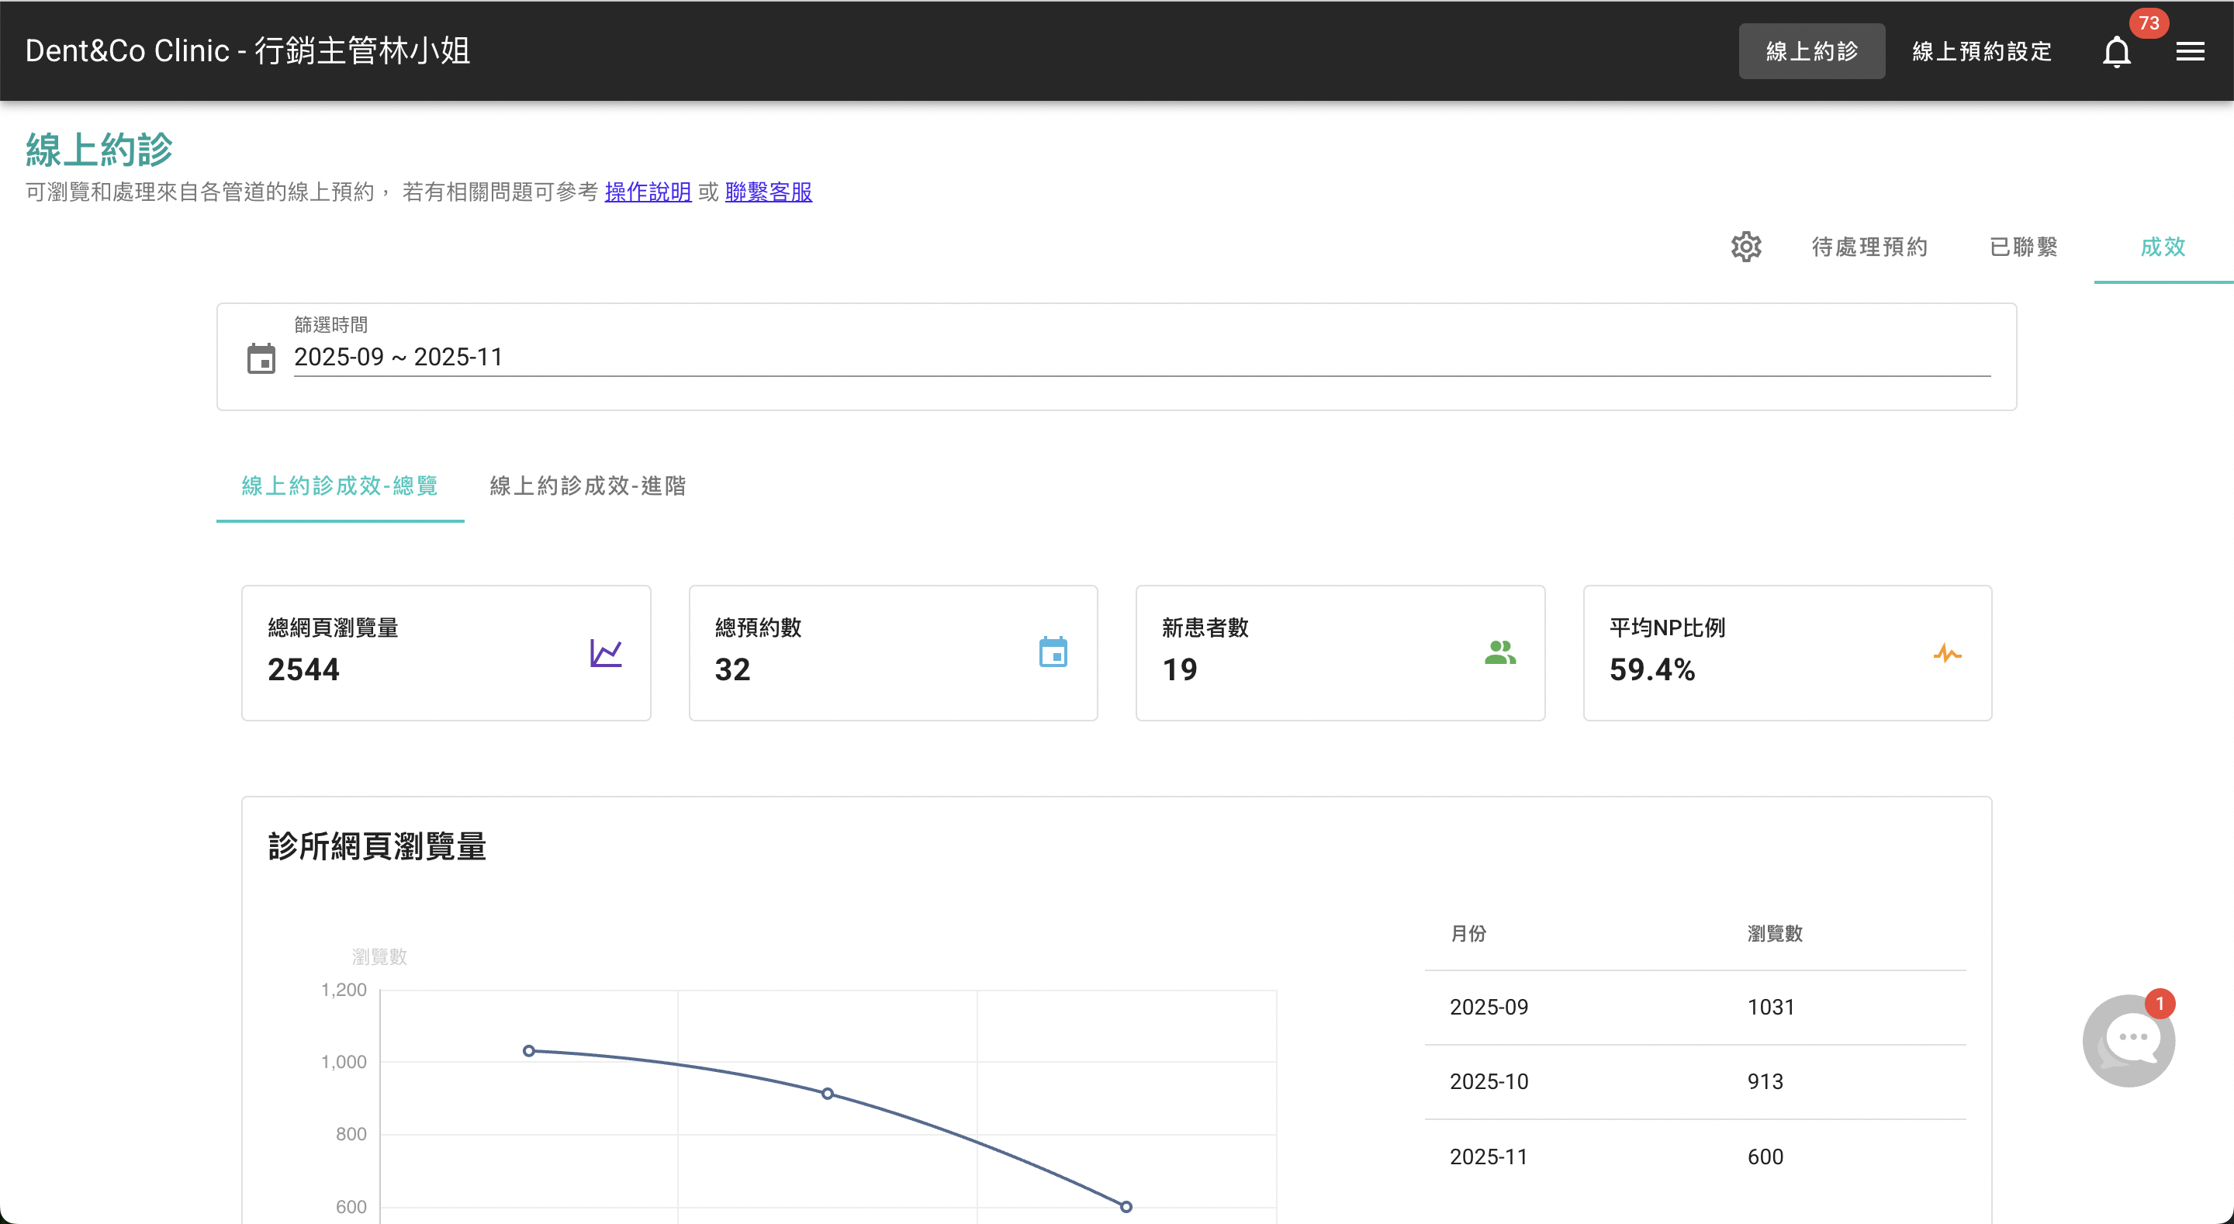Click the green people icon in 新患者數
The height and width of the screenshot is (1224, 2234).
1499,652
